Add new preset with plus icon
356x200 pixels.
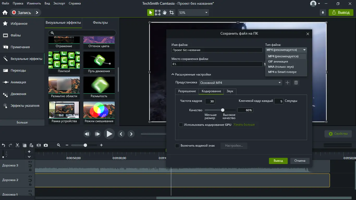pyautogui.click(x=287, y=83)
